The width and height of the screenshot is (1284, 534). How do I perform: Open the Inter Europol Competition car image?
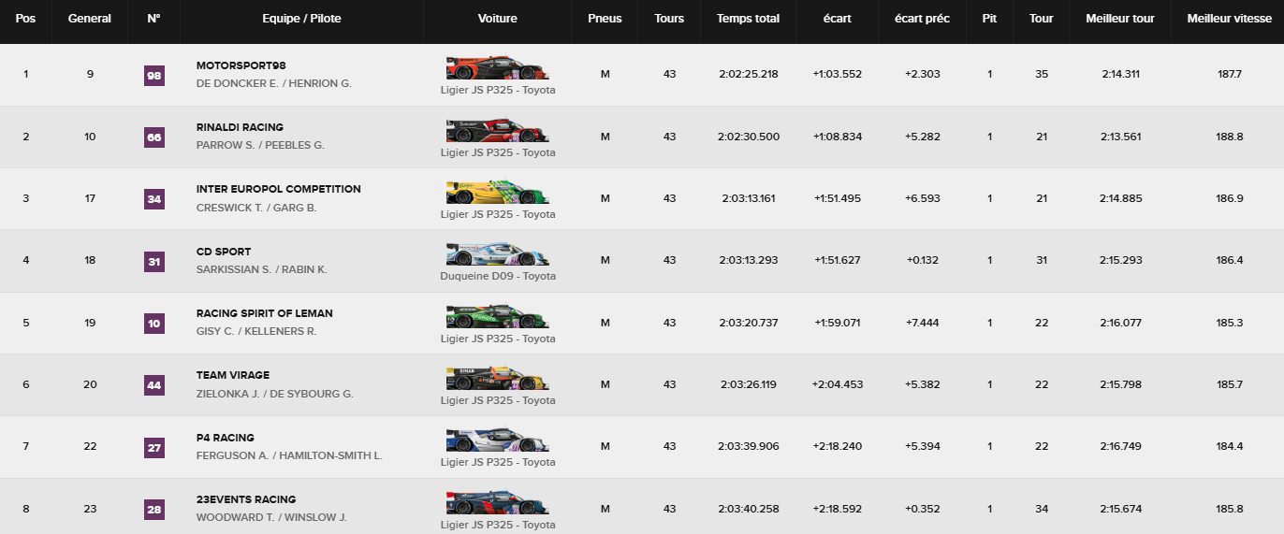tap(498, 192)
